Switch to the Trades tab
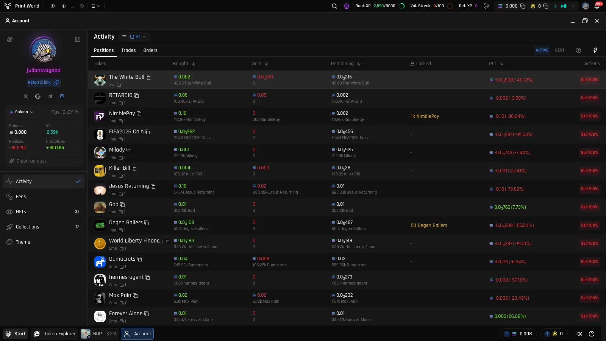 point(128,50)
